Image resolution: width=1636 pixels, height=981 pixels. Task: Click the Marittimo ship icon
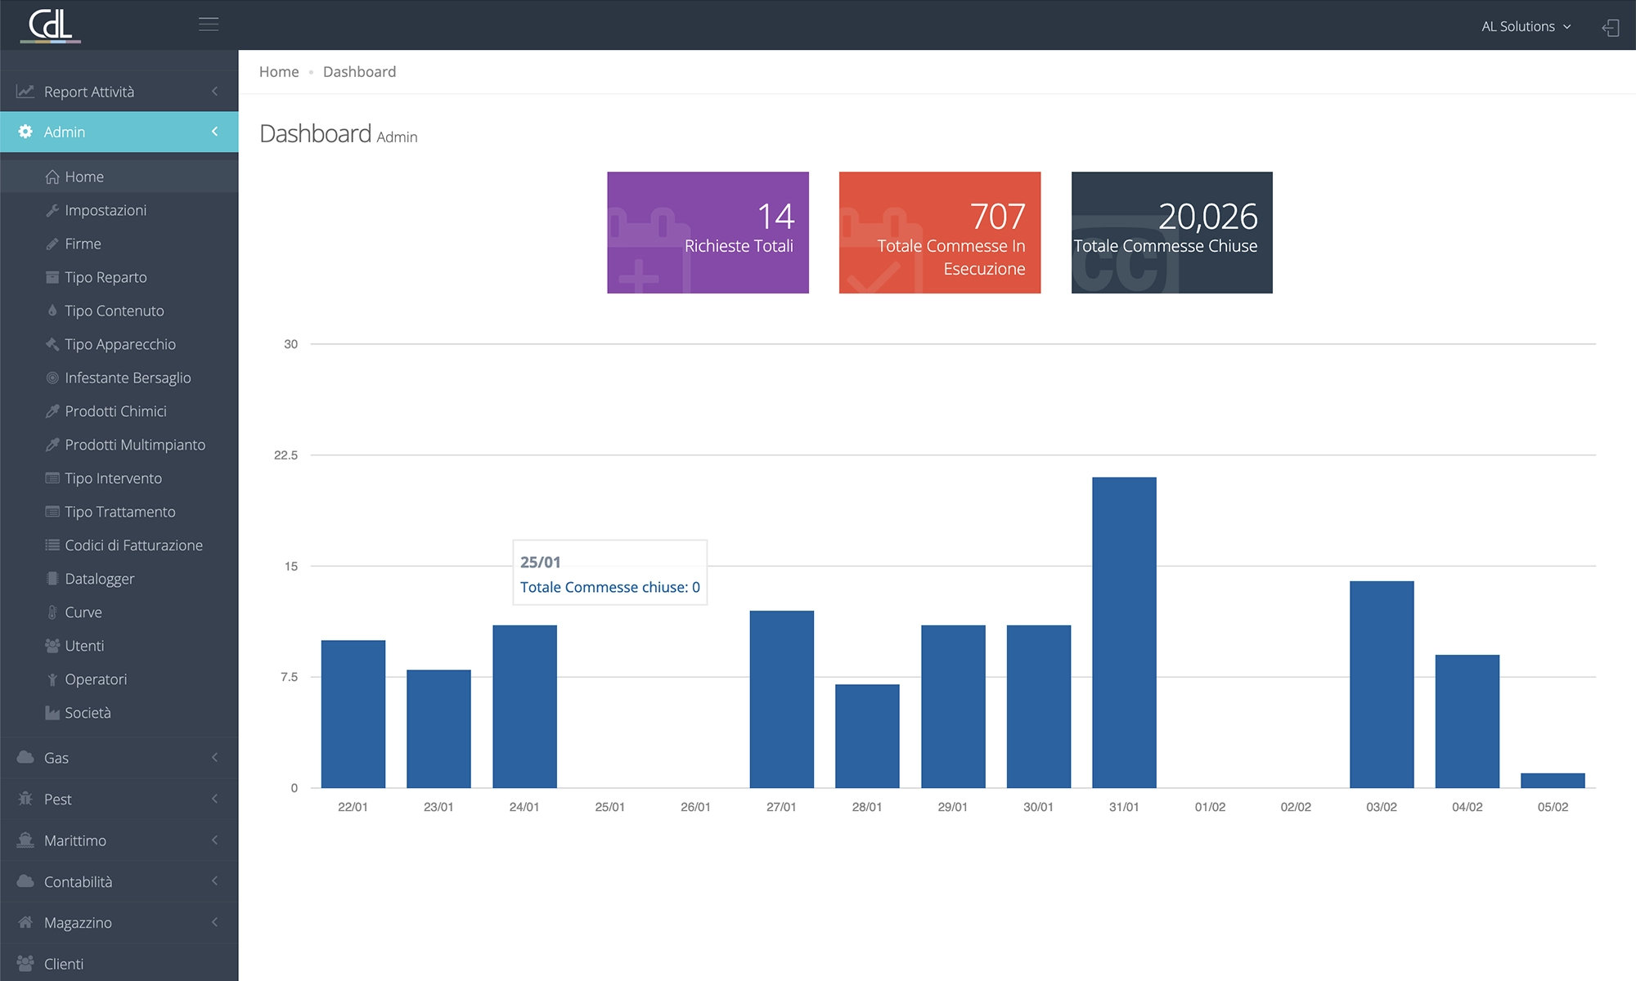25,840
